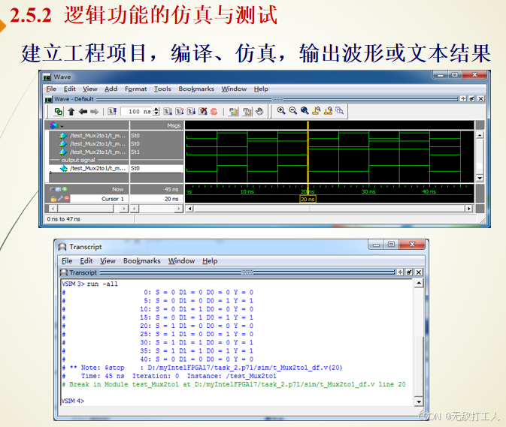Click the gray right arrow toolbar icon

tap(95, 111)
